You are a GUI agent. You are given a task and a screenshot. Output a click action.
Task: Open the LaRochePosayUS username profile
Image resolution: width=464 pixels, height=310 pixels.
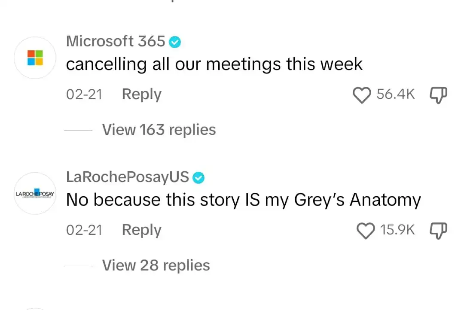point(128,177)
